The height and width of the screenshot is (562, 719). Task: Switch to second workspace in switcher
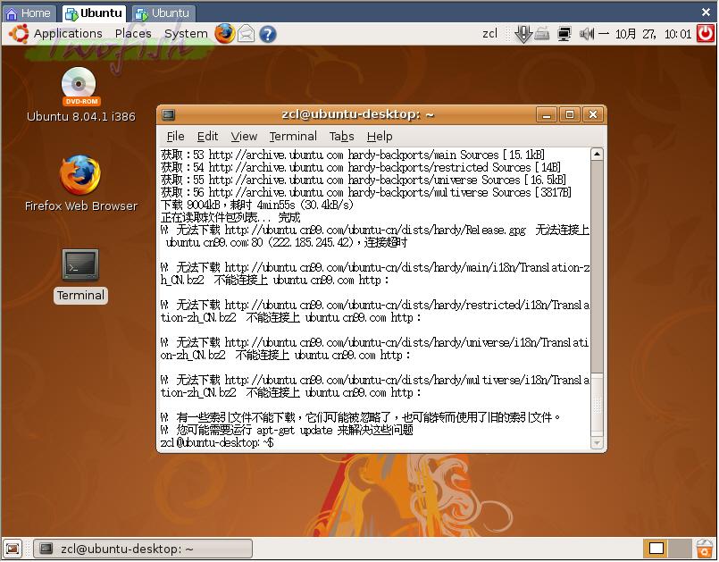click(x=680, y=549)
